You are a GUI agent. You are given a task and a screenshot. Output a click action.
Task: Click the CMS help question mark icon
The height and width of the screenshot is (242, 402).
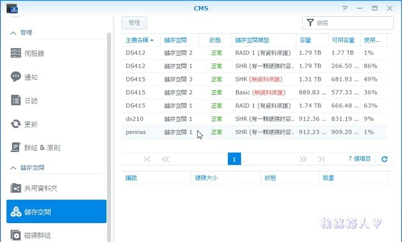[x=345, y=8]
